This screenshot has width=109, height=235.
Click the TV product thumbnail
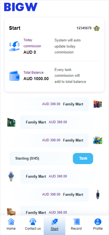coord(98,104)
